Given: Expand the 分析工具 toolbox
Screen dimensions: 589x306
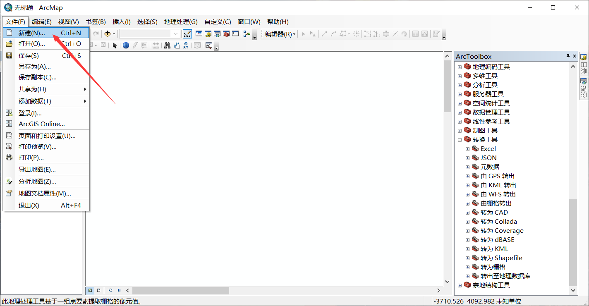Looking at the screenshot, I should pyautogui.click(x=460, y=85).
